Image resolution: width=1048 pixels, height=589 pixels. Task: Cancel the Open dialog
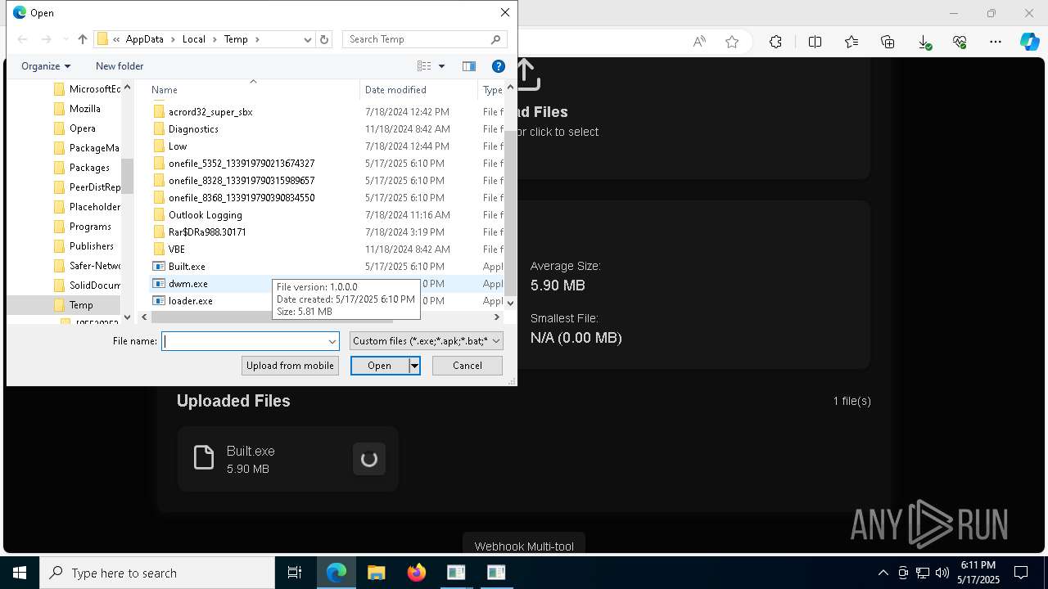(468, 366)
